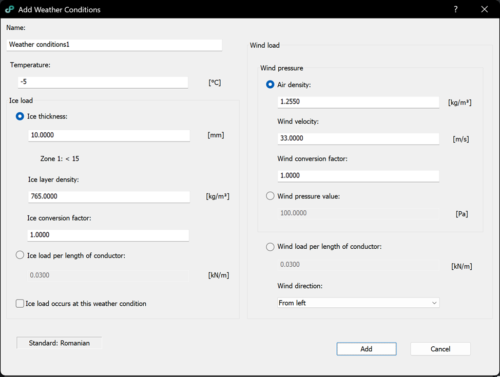Edit the Ice conversion factor field
This screenshot has width=500, height=377.
(108, 235)
